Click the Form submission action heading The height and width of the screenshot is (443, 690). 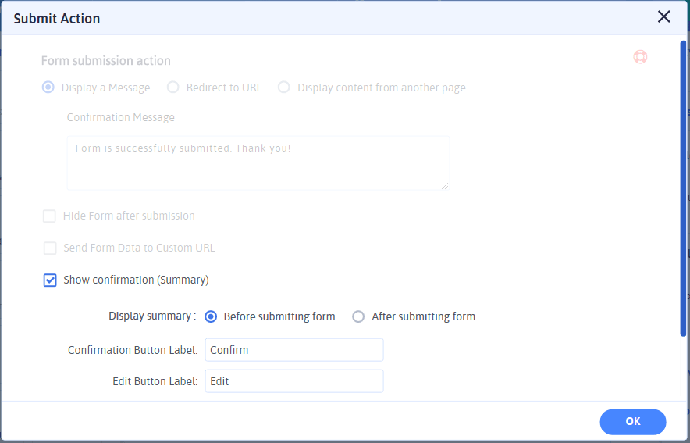(x=105, y=61)
